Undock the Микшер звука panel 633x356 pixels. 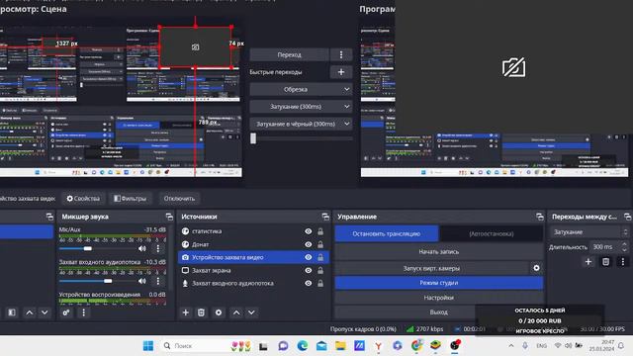pos(169,217)
